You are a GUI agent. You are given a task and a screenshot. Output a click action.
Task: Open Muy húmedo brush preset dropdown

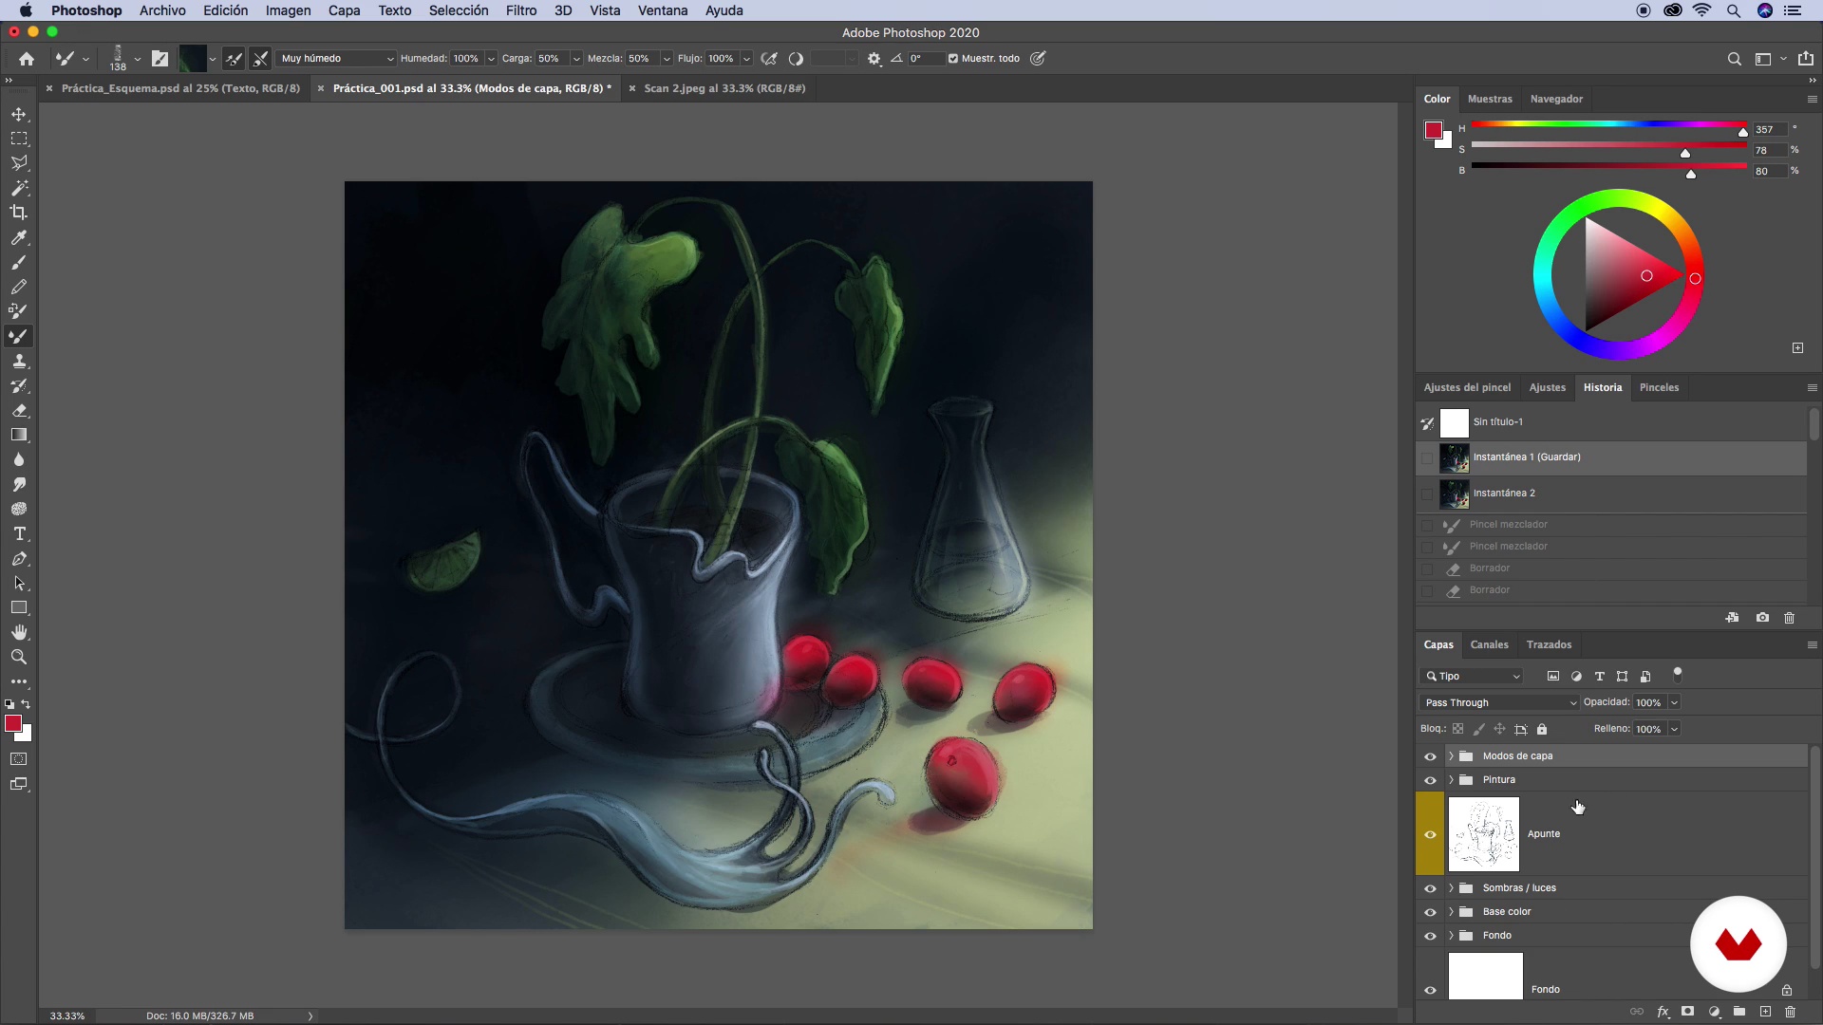click(x=336, y=59)
